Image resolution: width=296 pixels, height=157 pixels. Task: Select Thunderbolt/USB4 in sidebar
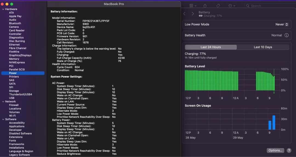pos(20,94)
